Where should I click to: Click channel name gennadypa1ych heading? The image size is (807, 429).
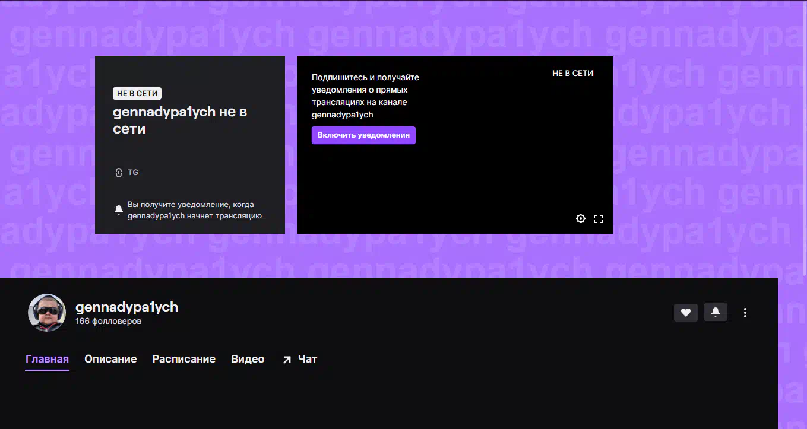coord(126,307)
